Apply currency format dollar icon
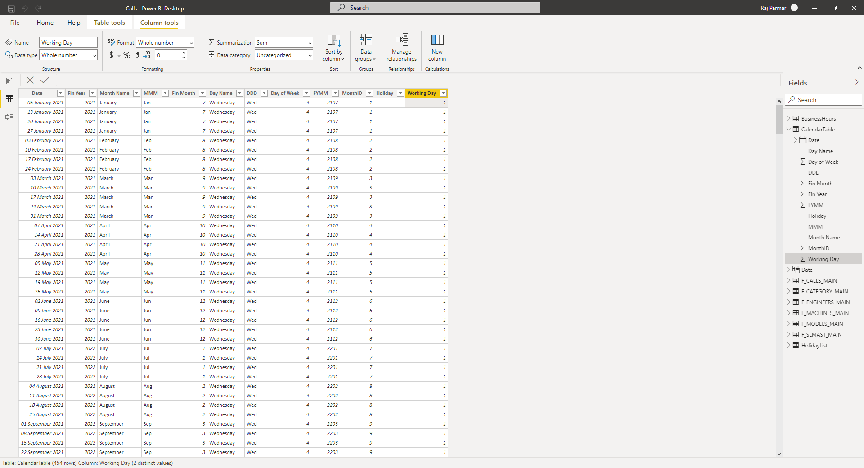Image resolution: width=864 pixels, height=468 pixels. (x=111, y=55)
